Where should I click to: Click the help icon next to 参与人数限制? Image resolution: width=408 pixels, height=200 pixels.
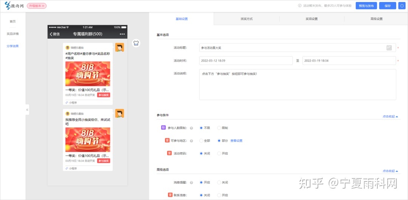(191, 128)
